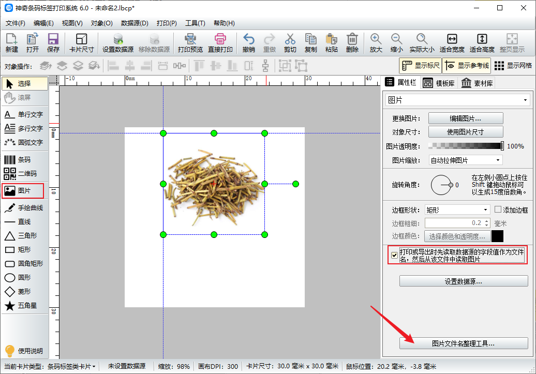Uncheck the read image from data source option
Screen dimensions: 536x374
point(395,255)
